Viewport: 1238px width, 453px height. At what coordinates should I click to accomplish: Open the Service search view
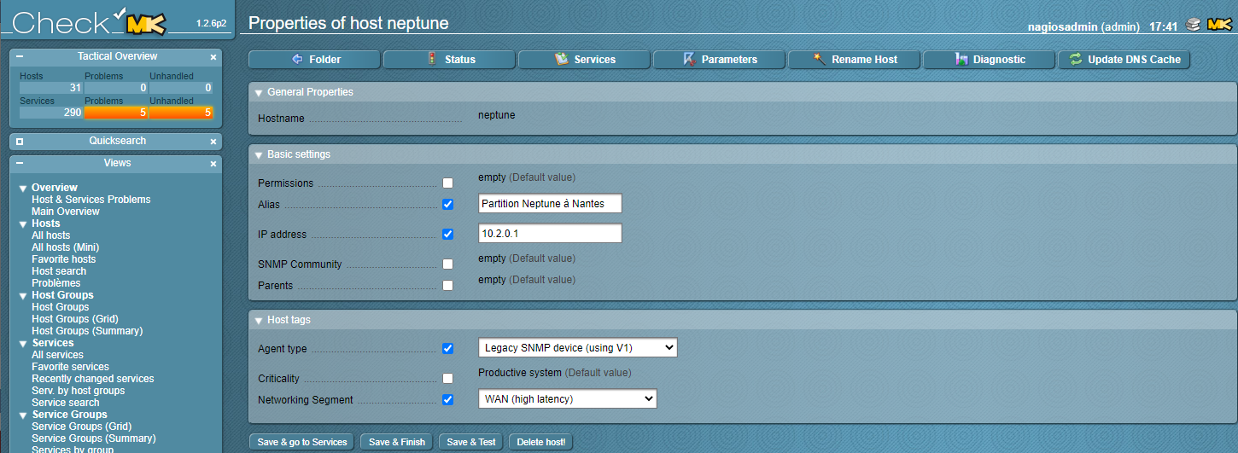(66, 403)
